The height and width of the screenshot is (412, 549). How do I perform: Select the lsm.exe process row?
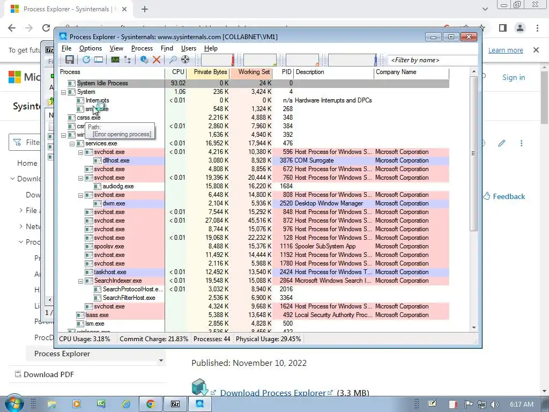click(254, 323)
